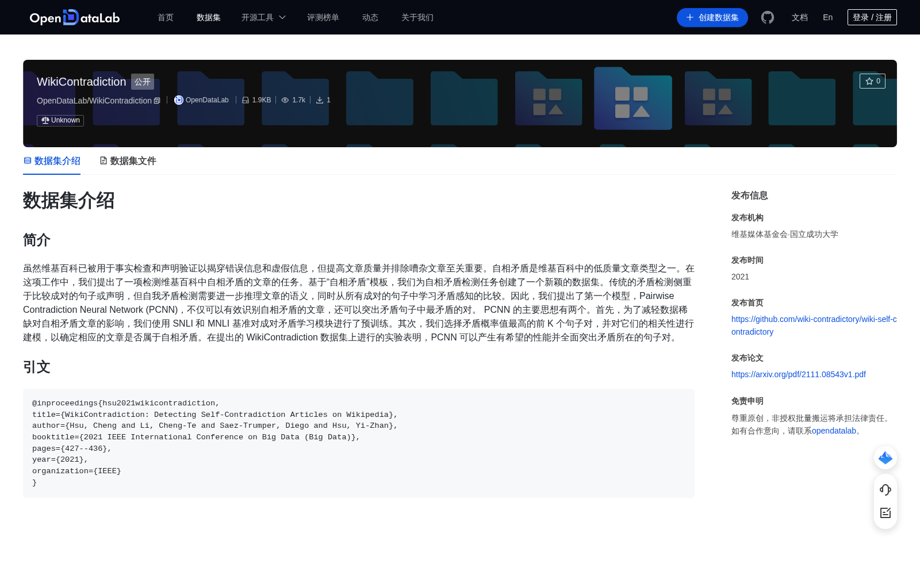The image size is (920, 575).
Task: Click the Unknown license badge
Action: click(x=60, y=120)
